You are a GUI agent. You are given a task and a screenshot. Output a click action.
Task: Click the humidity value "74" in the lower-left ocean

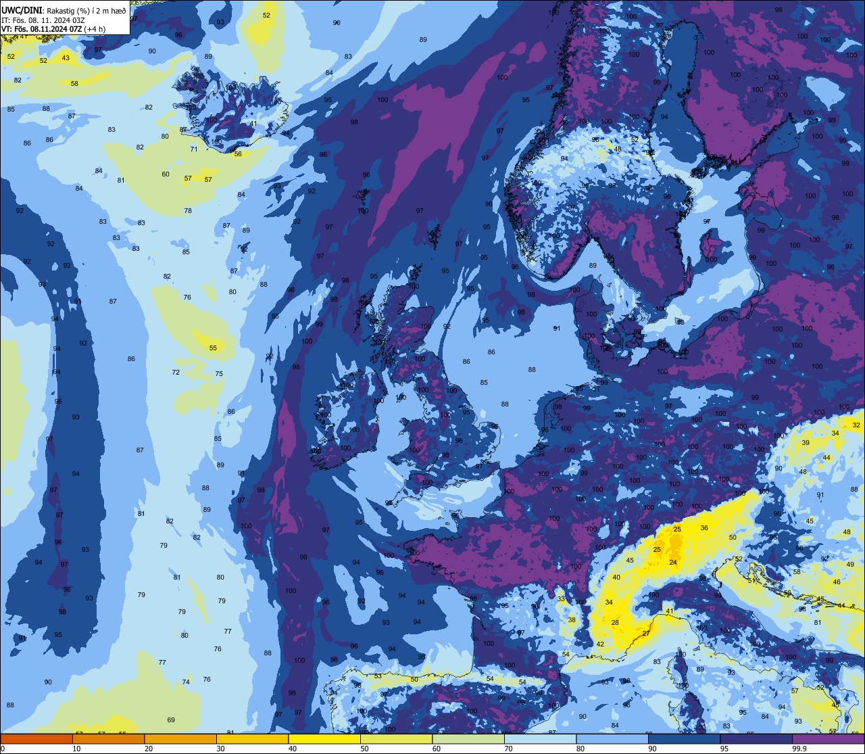point(186,682)
